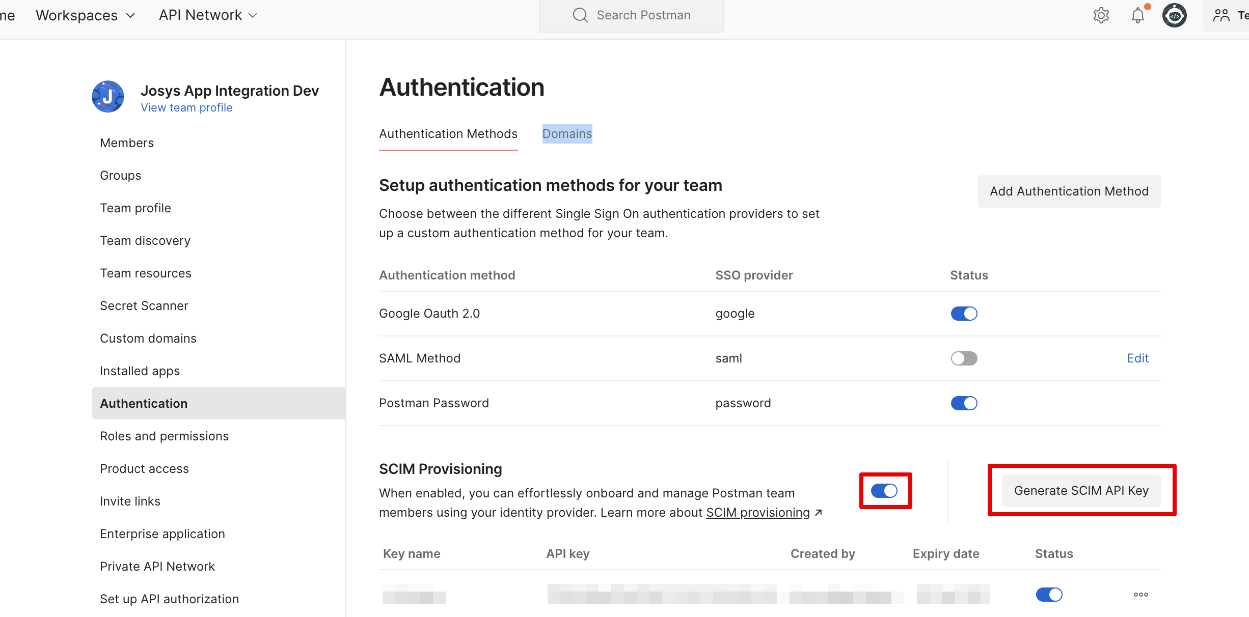Turn off SCIM Provisioning toggle
1249x617 pixels.
point(884,491)
